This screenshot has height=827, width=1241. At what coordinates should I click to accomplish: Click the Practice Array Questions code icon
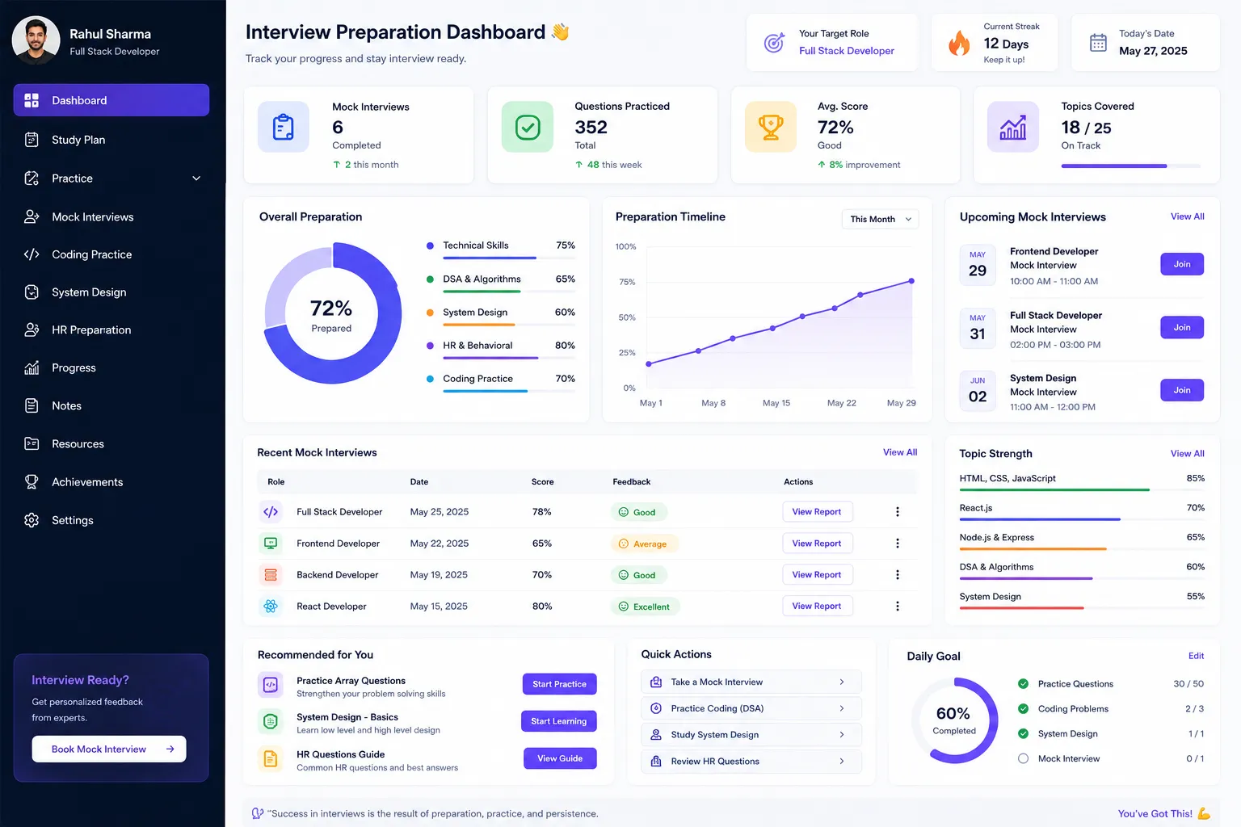271,685
